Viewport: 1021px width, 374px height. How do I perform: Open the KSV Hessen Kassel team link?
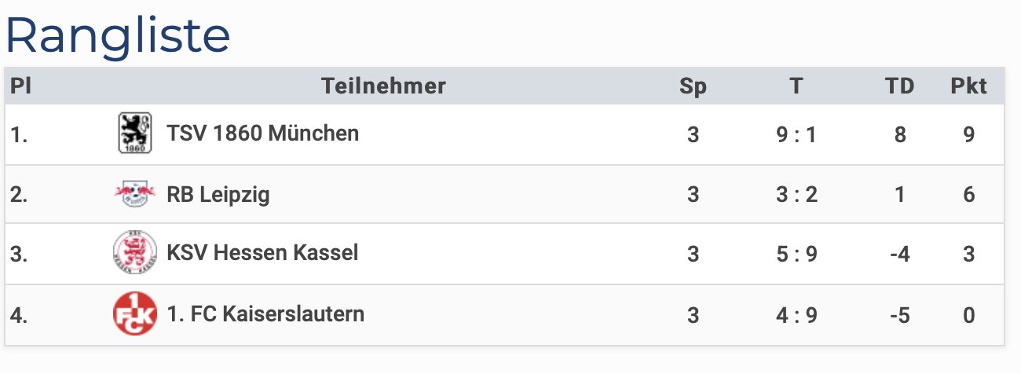262,253
